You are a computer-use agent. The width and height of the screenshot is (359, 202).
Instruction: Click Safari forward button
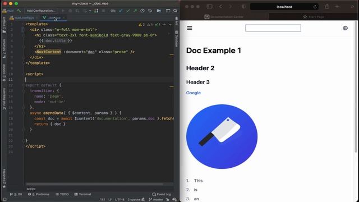[x=231, y=7]
